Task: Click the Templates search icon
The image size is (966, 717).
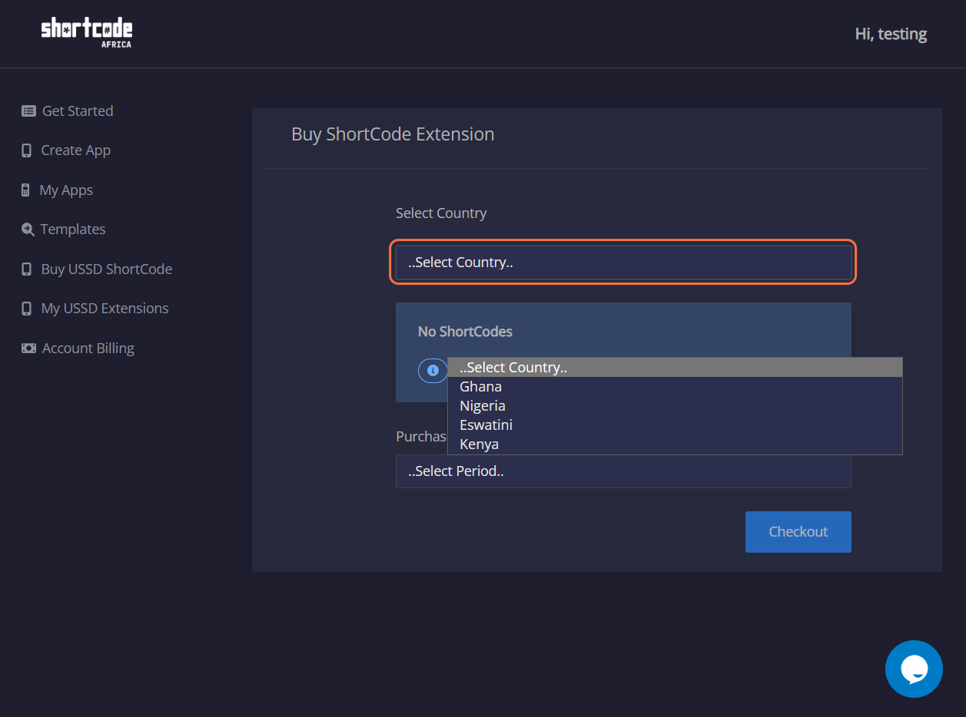Action: (x=28, y=230)
